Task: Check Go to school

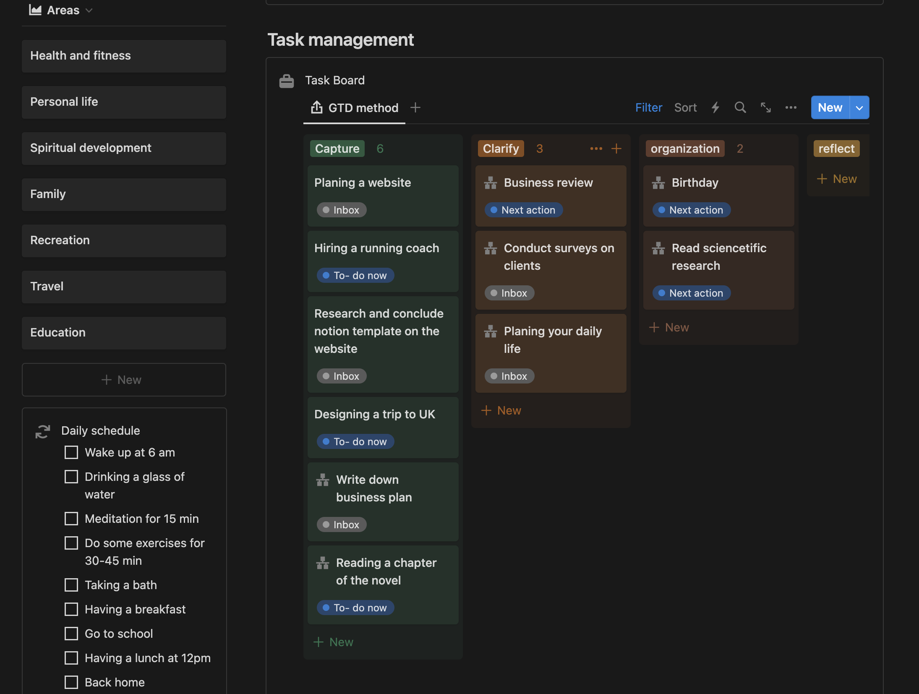Action: click(71, 634)
